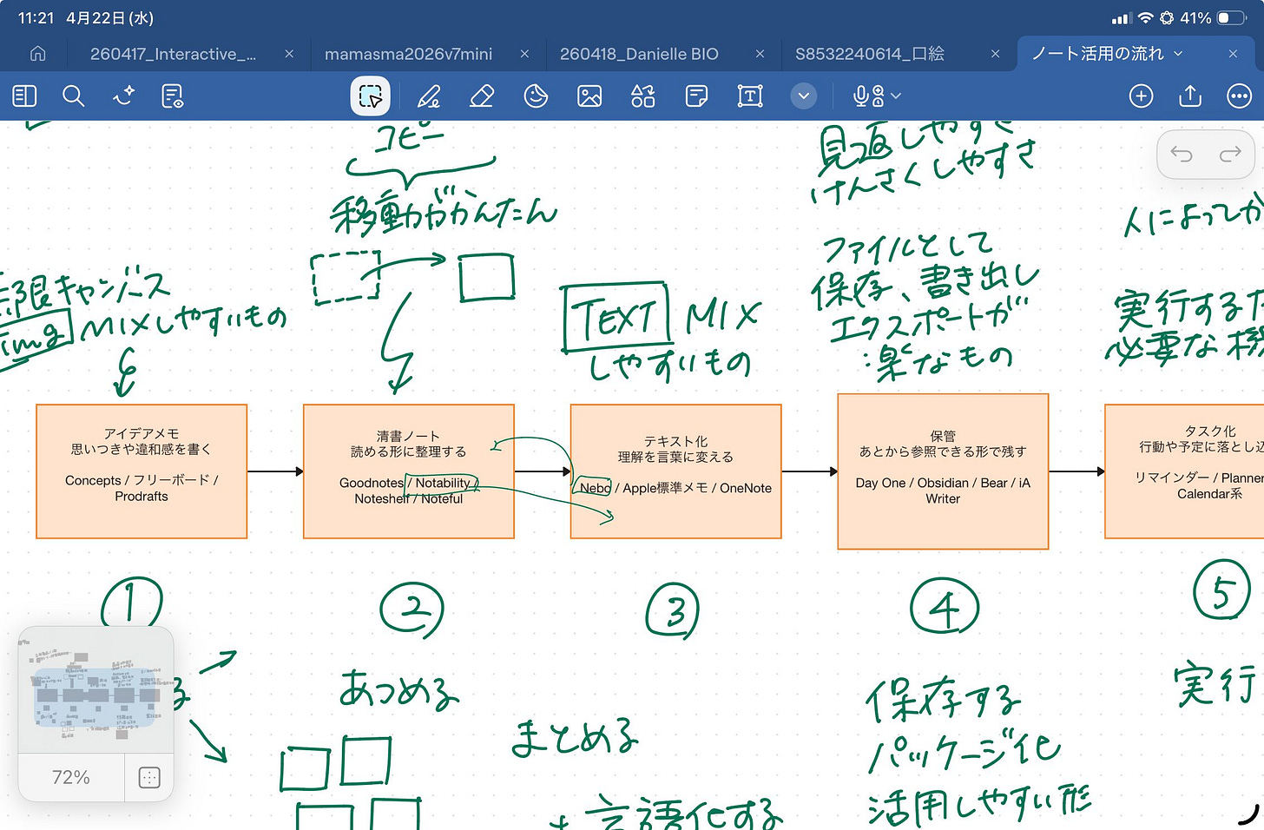Select the Eraser tool
1264x830 pixels.
(x=482, y=96)
